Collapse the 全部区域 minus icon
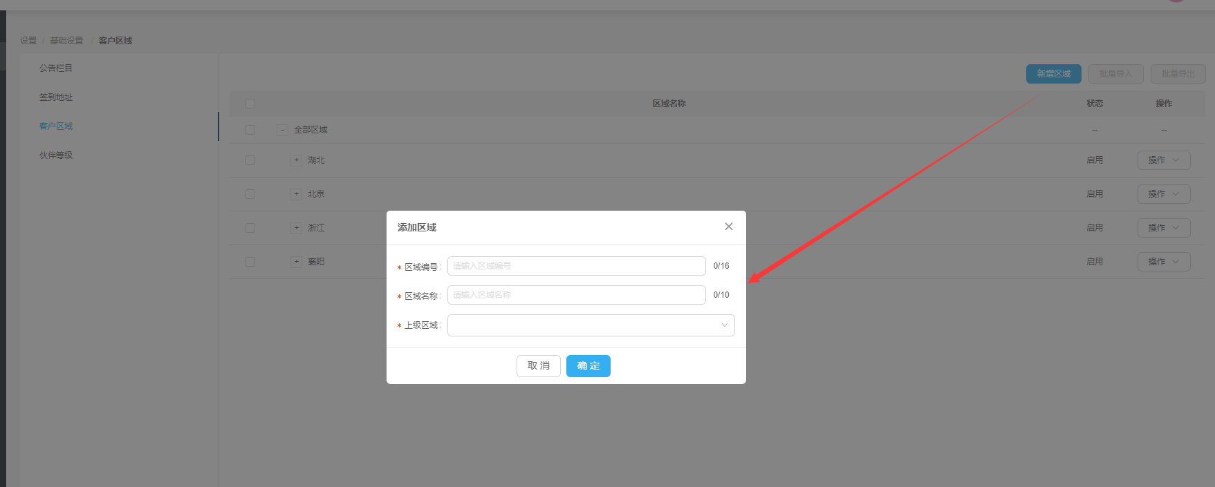 (282, 130)
